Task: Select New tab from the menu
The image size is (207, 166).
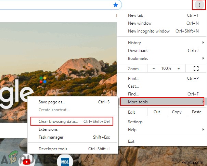Action: [162, 15]
